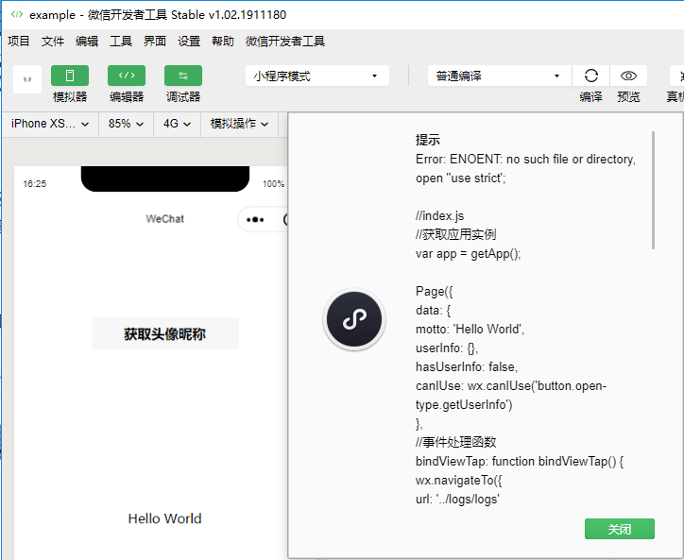Viewport: 684px width, 560px height.
Task: Toggle the debugger (调试器) panel
Action: pyautogui.click(x=183, y=76)
